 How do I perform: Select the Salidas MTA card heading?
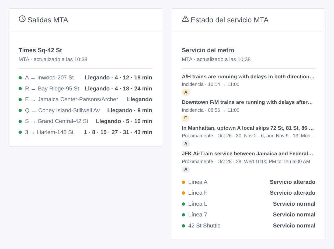[x=48, y=20]
